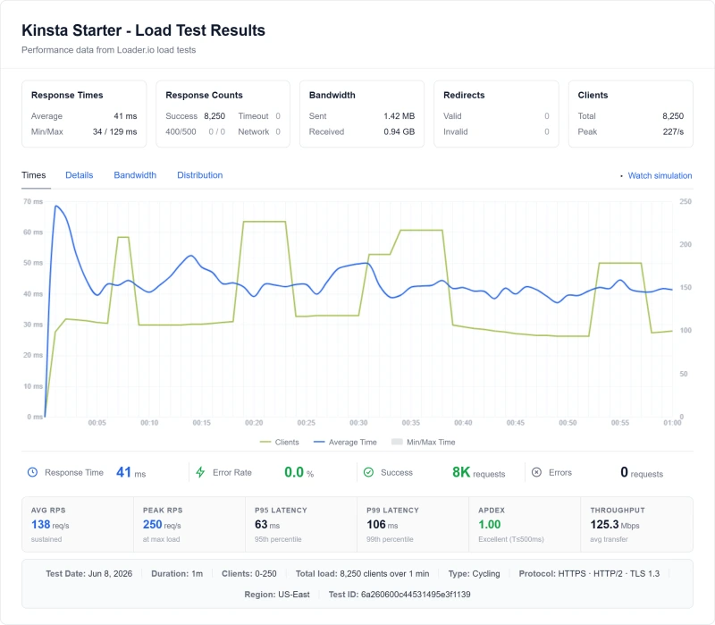This screenshot has height=625, width=715.
Task: Click the Clients card title
Action: (x=593, y=95)
